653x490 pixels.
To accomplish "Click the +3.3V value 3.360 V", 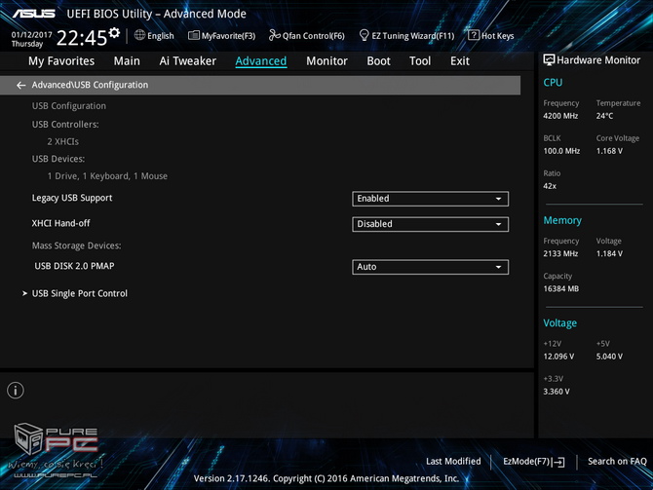I will point(557,392).
